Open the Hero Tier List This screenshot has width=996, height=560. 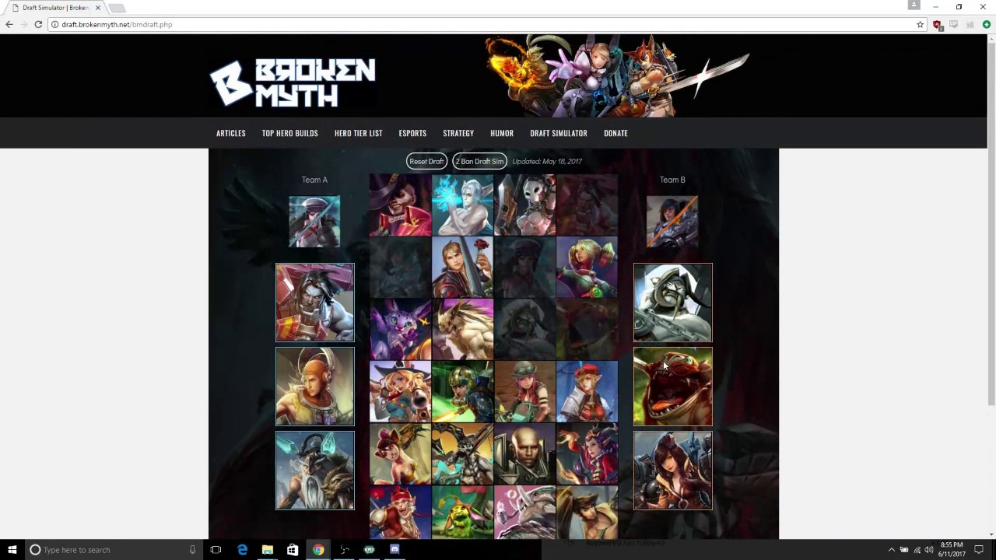pos(358,133)
